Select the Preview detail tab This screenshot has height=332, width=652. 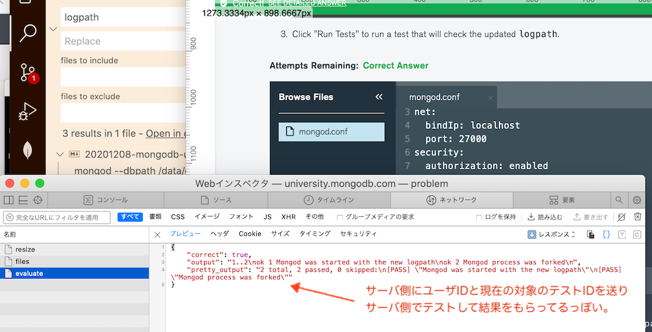tap(185, 234)
